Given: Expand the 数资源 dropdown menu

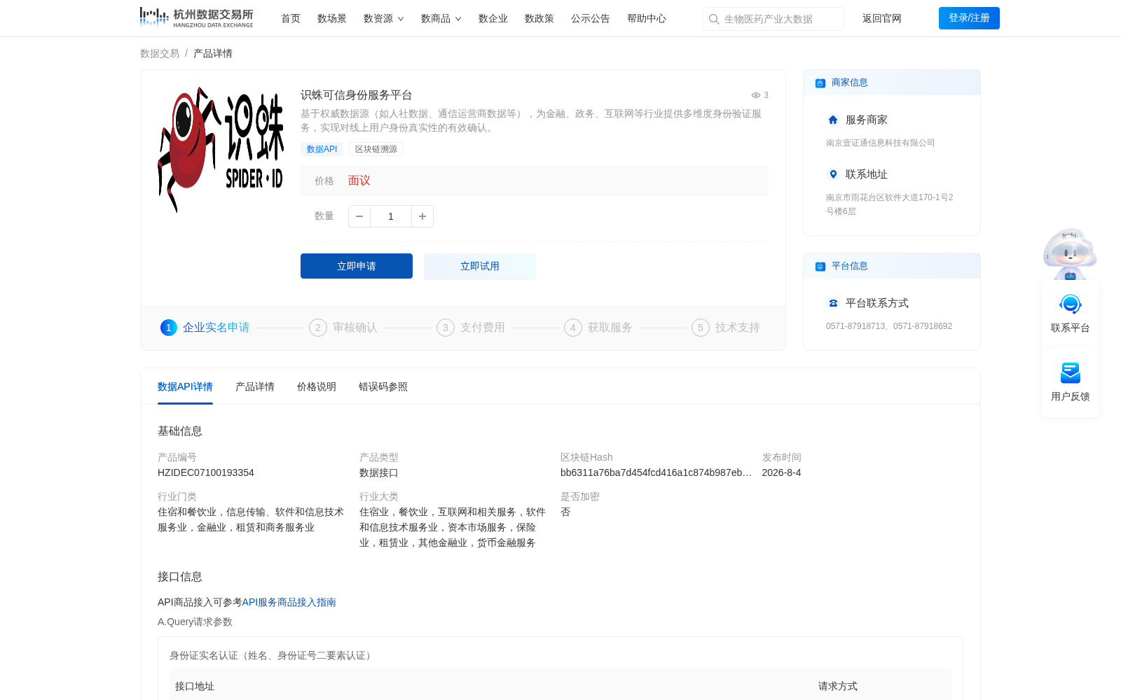Looking at the screenshot, I should 384,18.
